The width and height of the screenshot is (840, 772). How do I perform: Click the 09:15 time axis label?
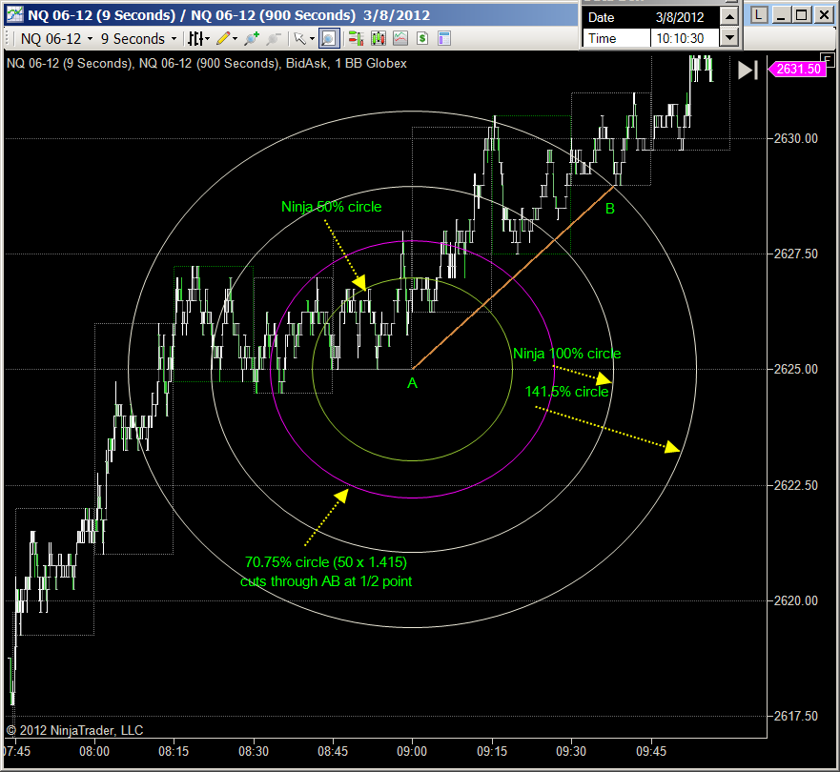(x=492, y=752)
